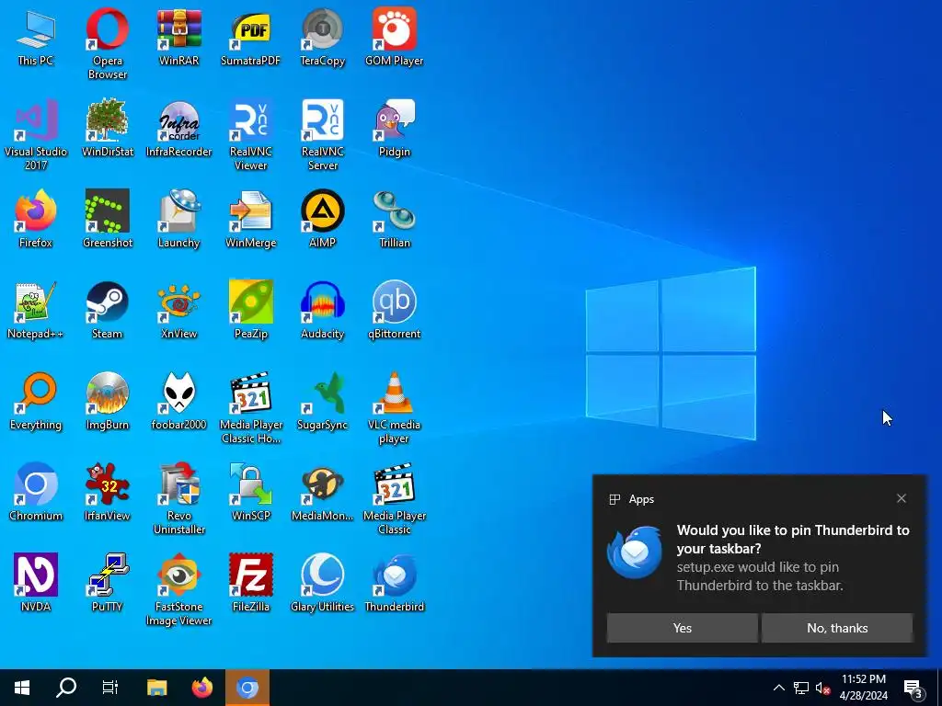Click the Pidgin desktop icon
This screenshot has width=942, height=706.
394,127
